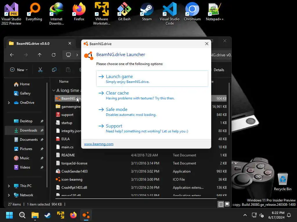Sort files by the Name column
This screenshot has width=297, height=222.
[64, 82]
